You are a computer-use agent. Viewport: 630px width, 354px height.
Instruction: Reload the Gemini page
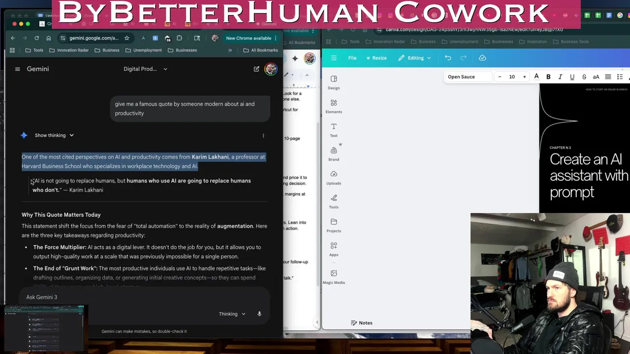pos(36,38)
